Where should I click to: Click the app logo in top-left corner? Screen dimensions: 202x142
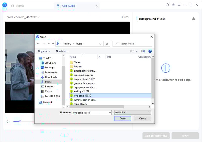click(x=5, y=5)
